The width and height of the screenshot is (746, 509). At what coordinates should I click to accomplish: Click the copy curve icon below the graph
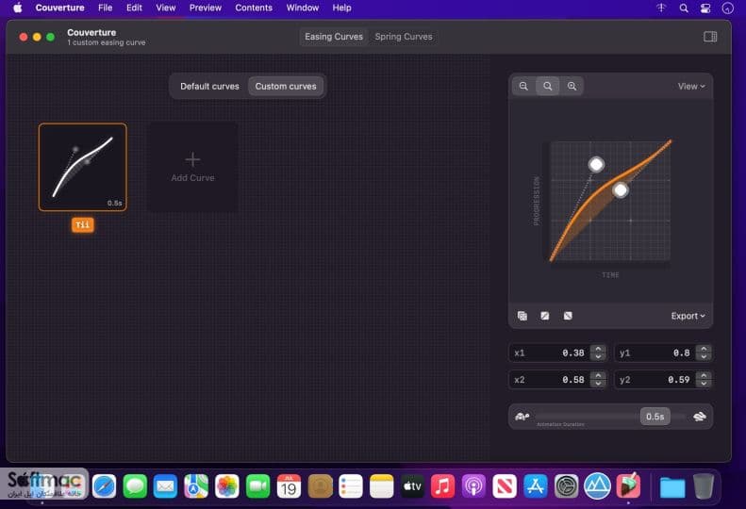pos(522,316)
